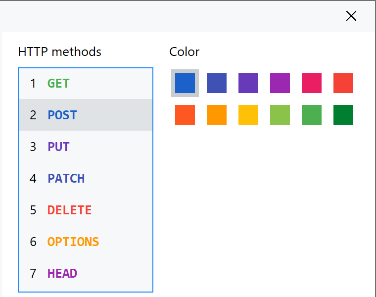Select the OPTIONS method row
This screenshot has height=297, width=376.
click(86, 242)
